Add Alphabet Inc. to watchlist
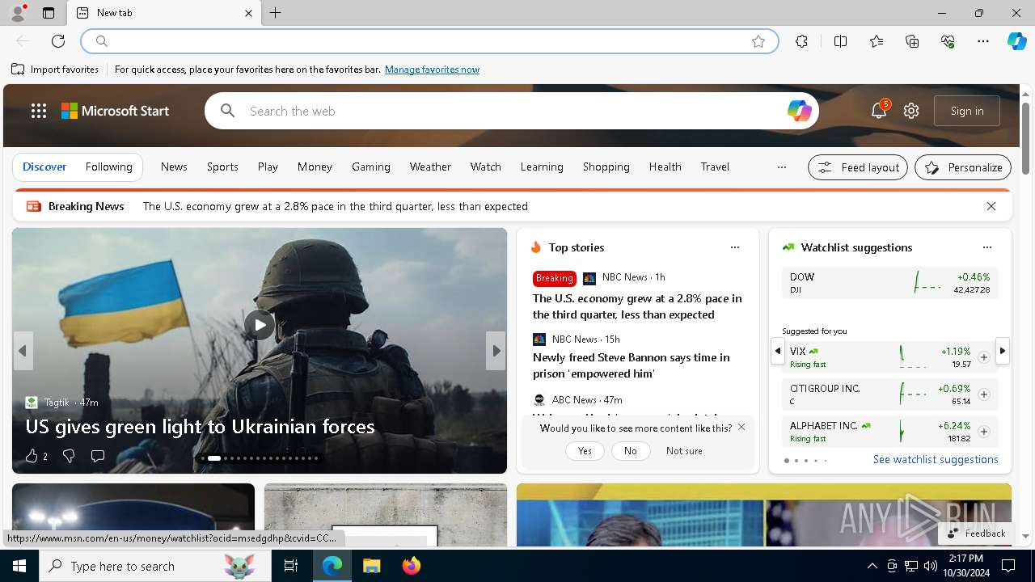The height and width of the screenshot is (582, 1035). click(984, 432)
